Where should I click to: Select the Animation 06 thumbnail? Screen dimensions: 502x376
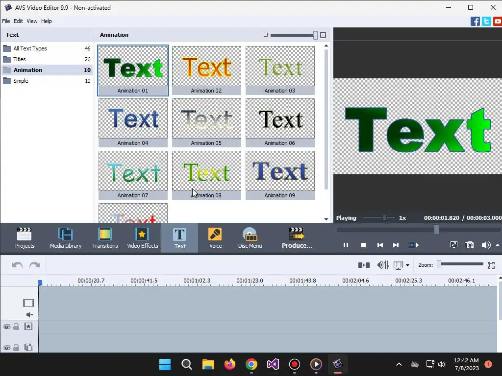280,123
